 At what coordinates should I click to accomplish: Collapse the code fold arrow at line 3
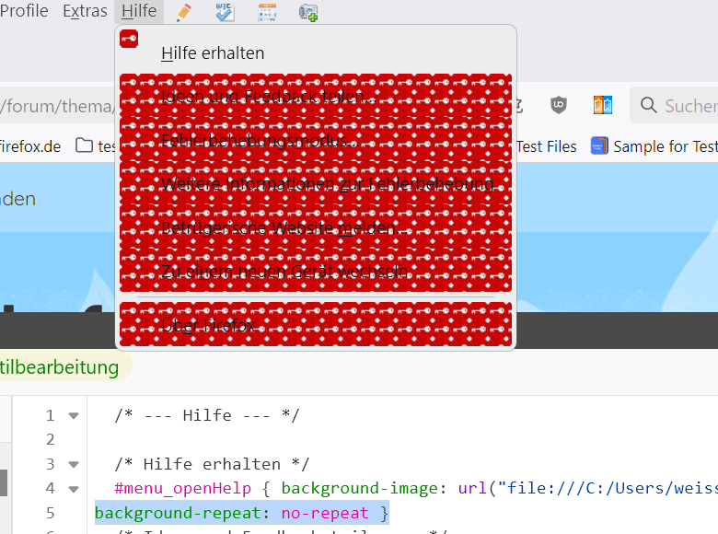74,464
